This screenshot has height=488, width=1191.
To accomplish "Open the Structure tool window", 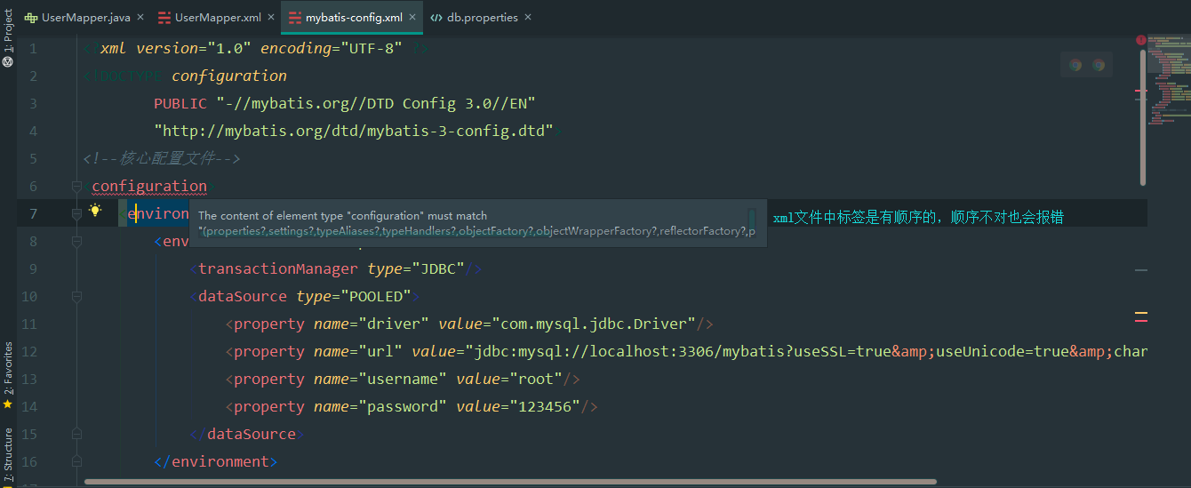I will coord(8,455).
